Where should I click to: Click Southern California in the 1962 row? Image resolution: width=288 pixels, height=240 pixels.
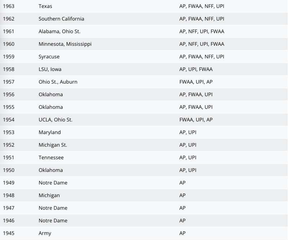(61, 19)
